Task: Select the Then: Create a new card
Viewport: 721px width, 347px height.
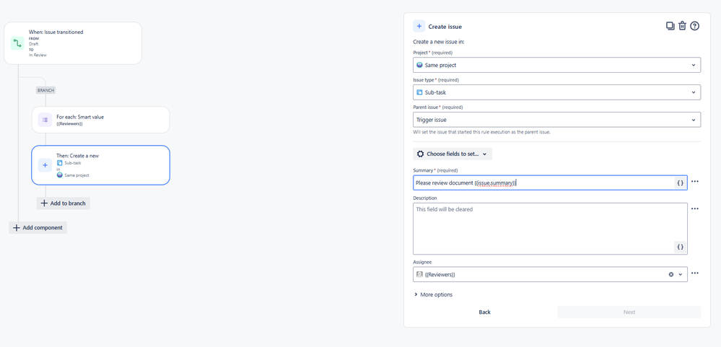Action: (100, 165)
